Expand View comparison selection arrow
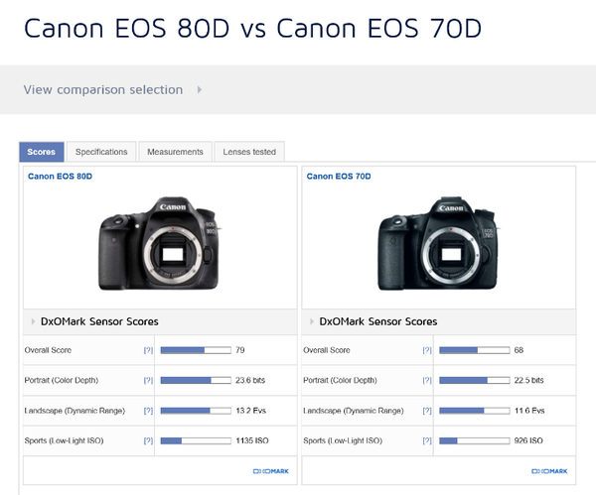The width and height of the screenshot is (596, 495). [x=200, y=90]
